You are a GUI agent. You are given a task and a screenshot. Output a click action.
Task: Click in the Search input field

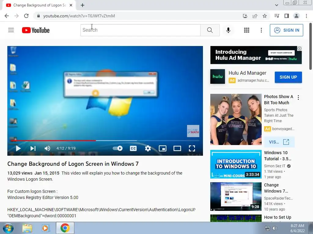pos(140,30)
